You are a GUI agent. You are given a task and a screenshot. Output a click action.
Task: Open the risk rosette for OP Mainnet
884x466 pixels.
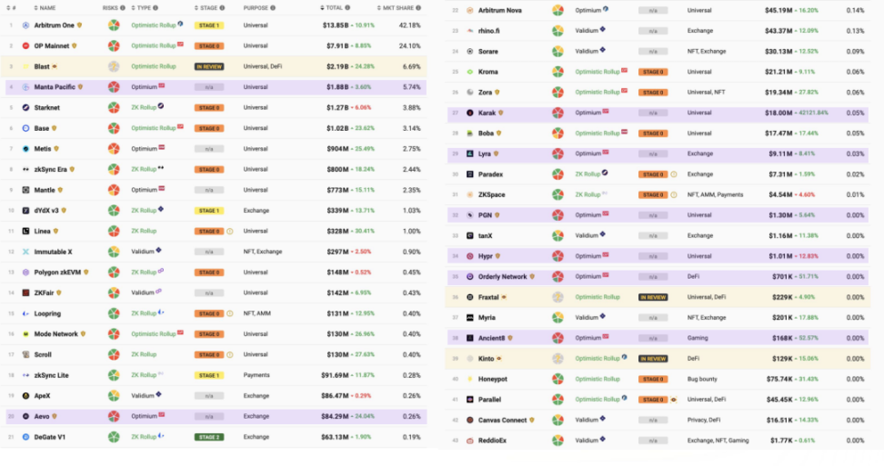[114, 45]
